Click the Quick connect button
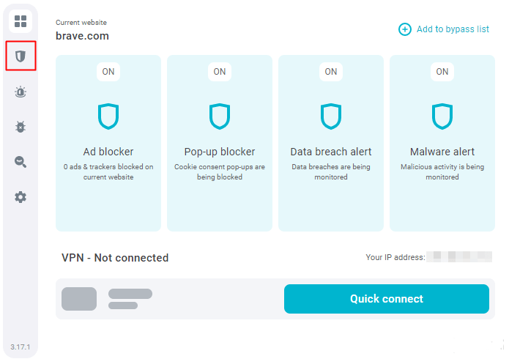 386,299
